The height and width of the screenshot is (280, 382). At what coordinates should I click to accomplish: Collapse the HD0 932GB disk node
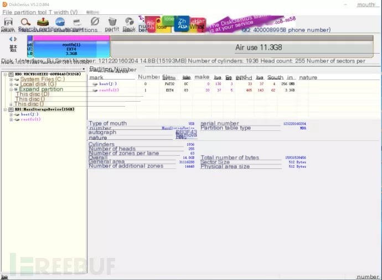tap(5, 75)
